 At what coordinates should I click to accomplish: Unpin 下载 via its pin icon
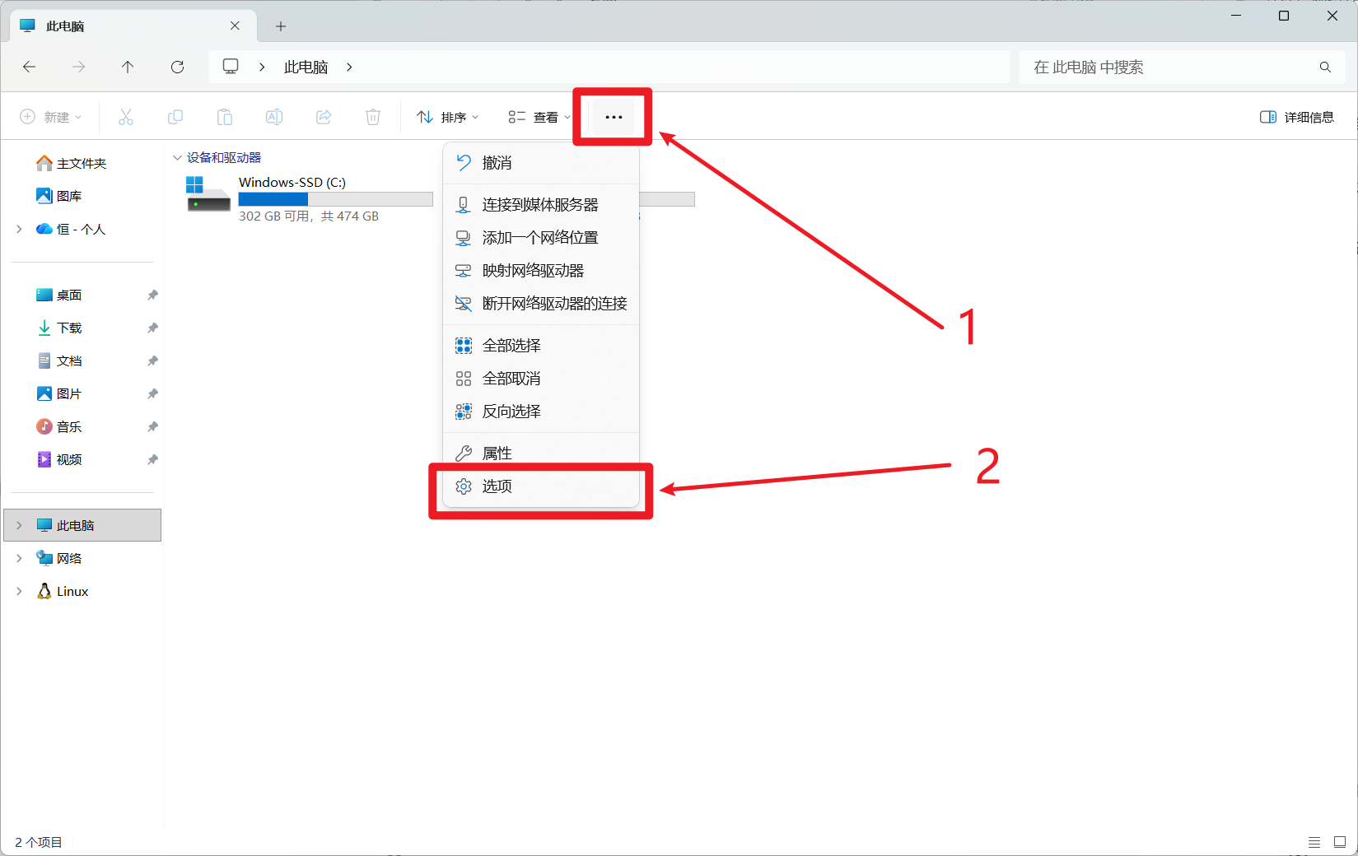152,328
